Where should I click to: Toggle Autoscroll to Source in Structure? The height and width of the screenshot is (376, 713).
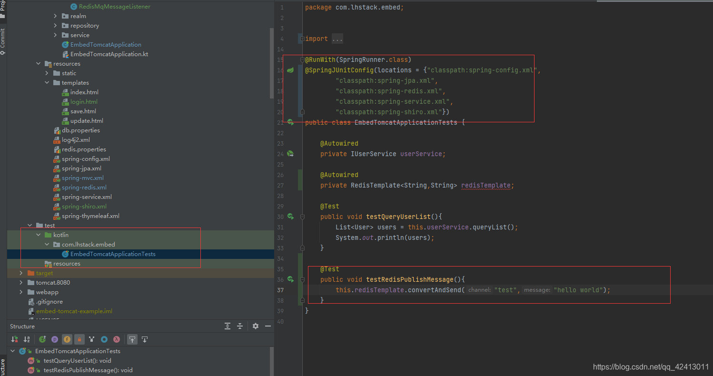coord(132,339)
